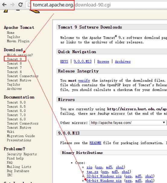This screenshot has width=167, height=183.
Task: Open the Other mirrors dropdown
Action: pyautogui.click(x=128, y=123)
